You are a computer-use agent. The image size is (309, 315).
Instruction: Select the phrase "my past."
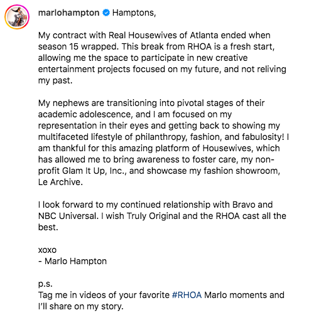(x=55, y=80)
